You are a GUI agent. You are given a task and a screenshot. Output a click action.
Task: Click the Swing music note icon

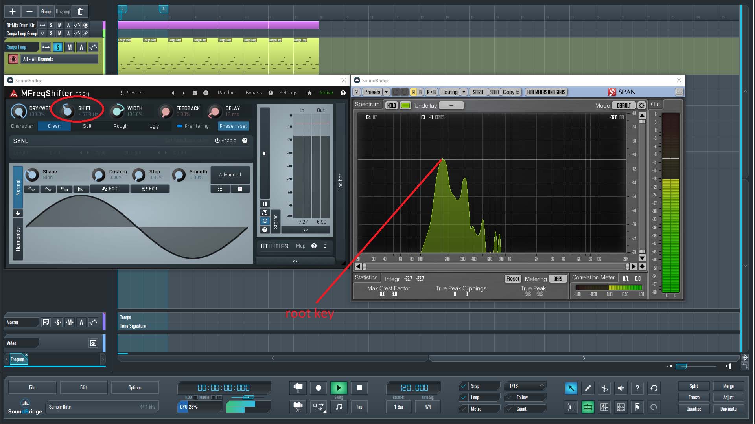click(x=339, y=407)
